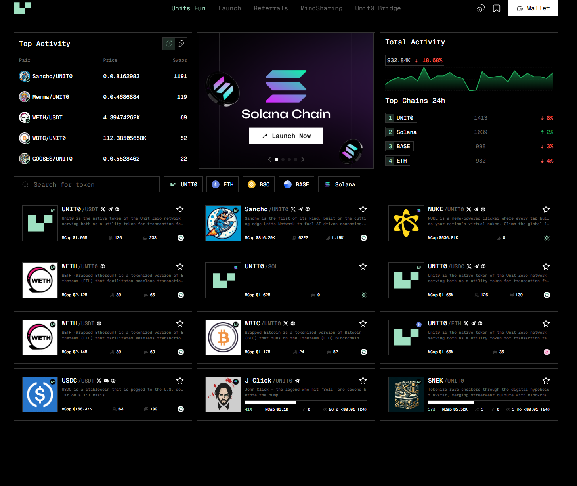Open bookmarks icon in the header
The height and width of the screenshot is (486, 577).
[x=497, y=8]
